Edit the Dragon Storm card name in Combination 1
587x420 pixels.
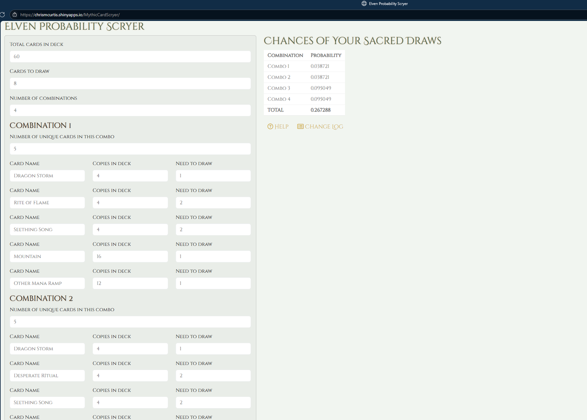tap(47, 175)
